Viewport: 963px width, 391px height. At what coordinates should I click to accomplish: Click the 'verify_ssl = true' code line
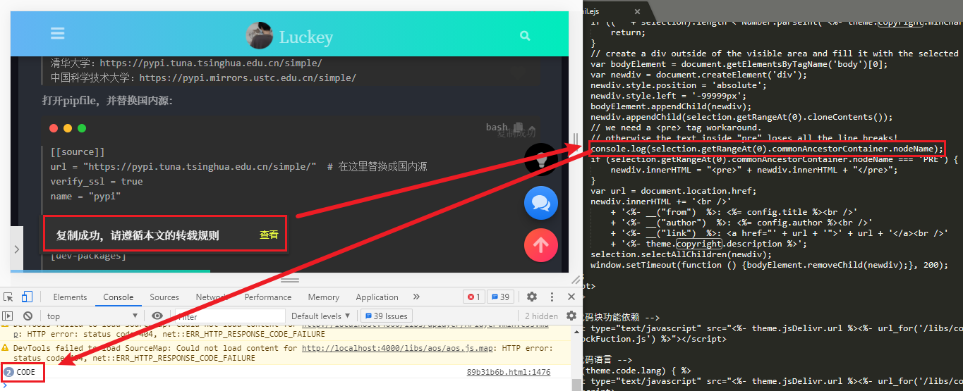(x=97, y=181)
